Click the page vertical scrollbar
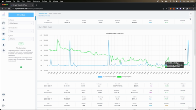196x110 pixels. click(195, 34)
